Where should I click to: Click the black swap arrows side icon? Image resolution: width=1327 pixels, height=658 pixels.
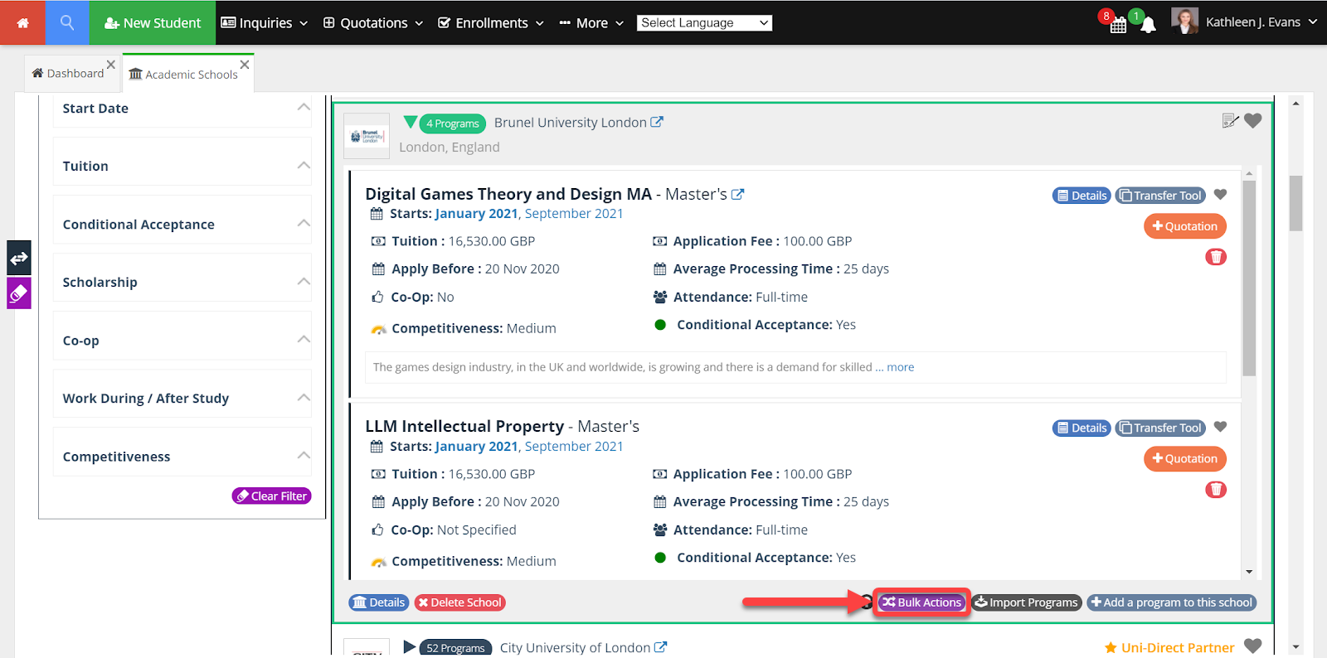click(x=19, y=258)
